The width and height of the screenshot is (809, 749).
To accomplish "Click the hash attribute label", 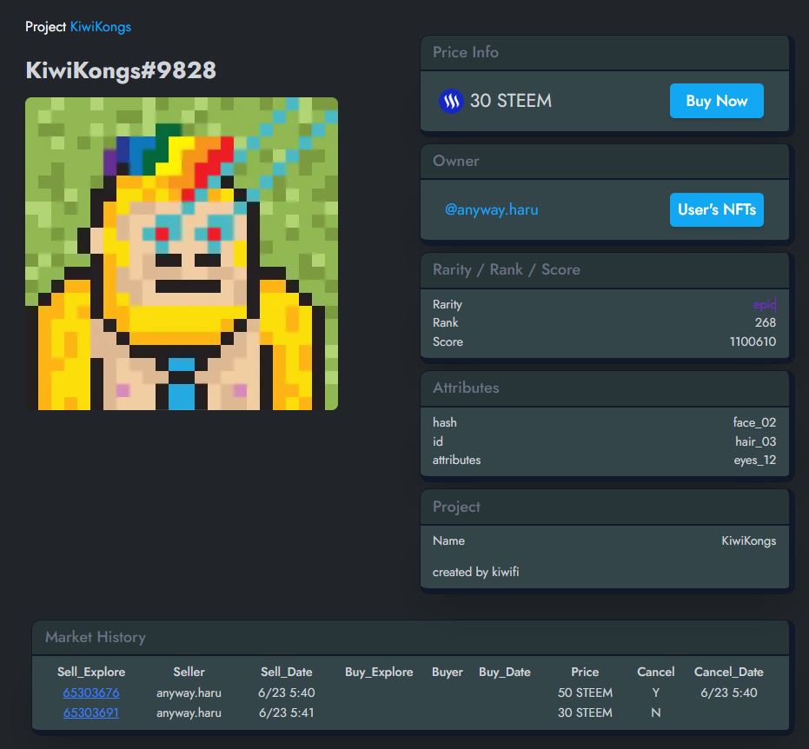I will point(444,422).
